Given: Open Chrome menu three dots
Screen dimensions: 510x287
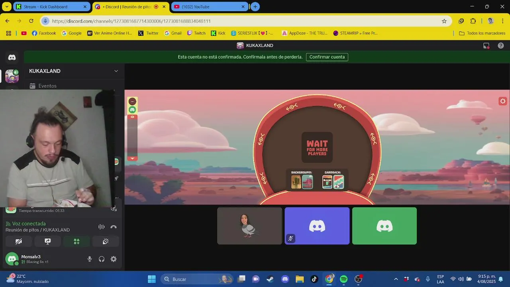Looking at the screenshot, I should 503,21.
